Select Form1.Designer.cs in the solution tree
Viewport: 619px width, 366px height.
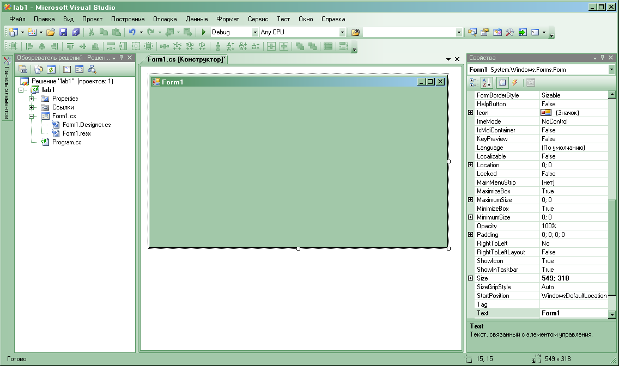pos(87,125)
